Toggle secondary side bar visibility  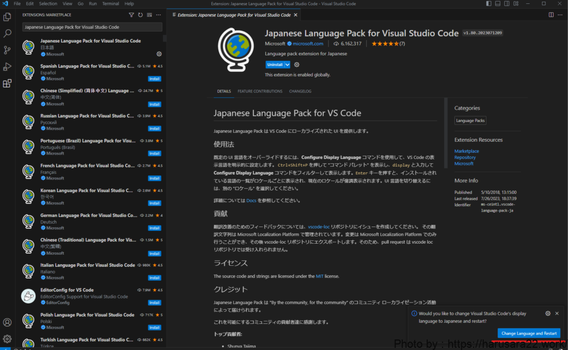tap(506, 4)
